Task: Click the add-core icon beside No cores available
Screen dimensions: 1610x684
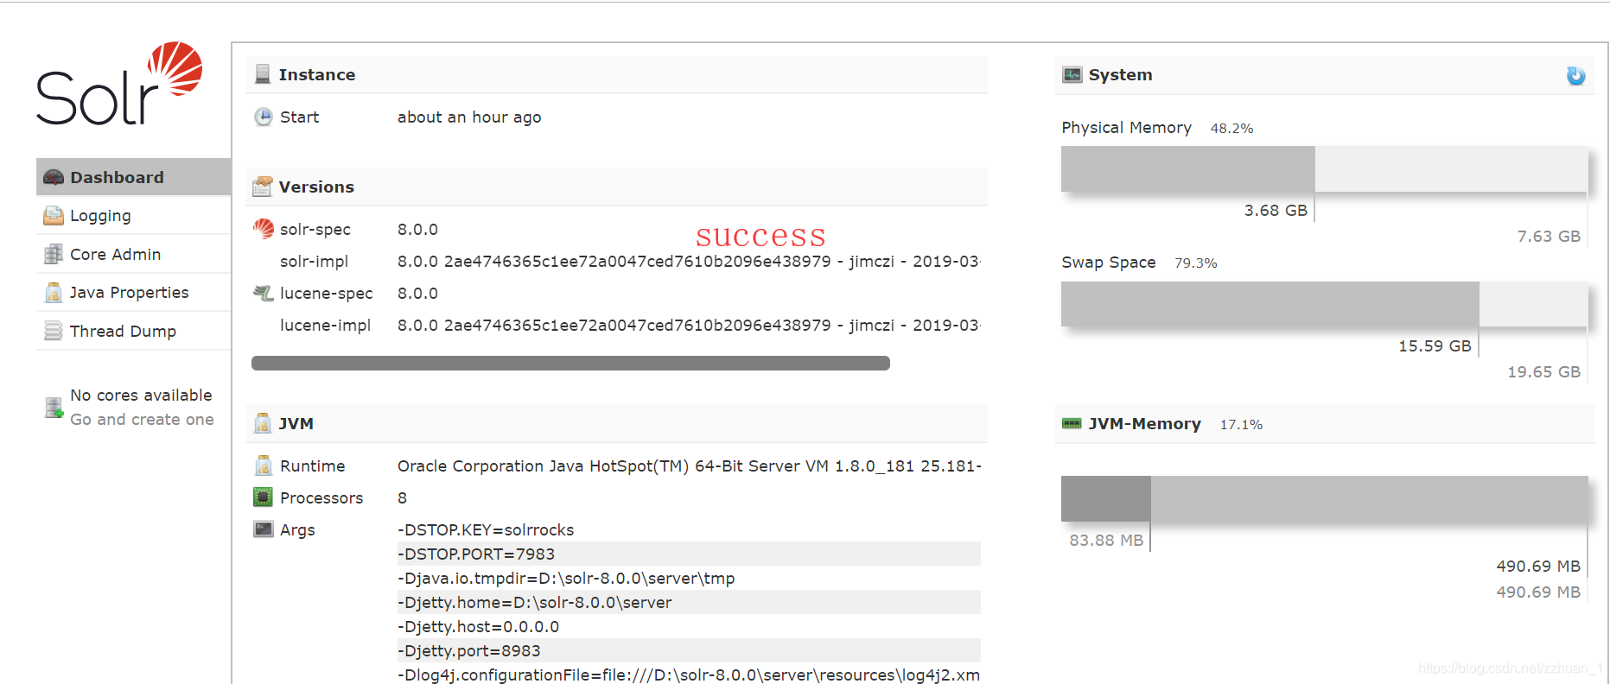Action: [53, 408]
